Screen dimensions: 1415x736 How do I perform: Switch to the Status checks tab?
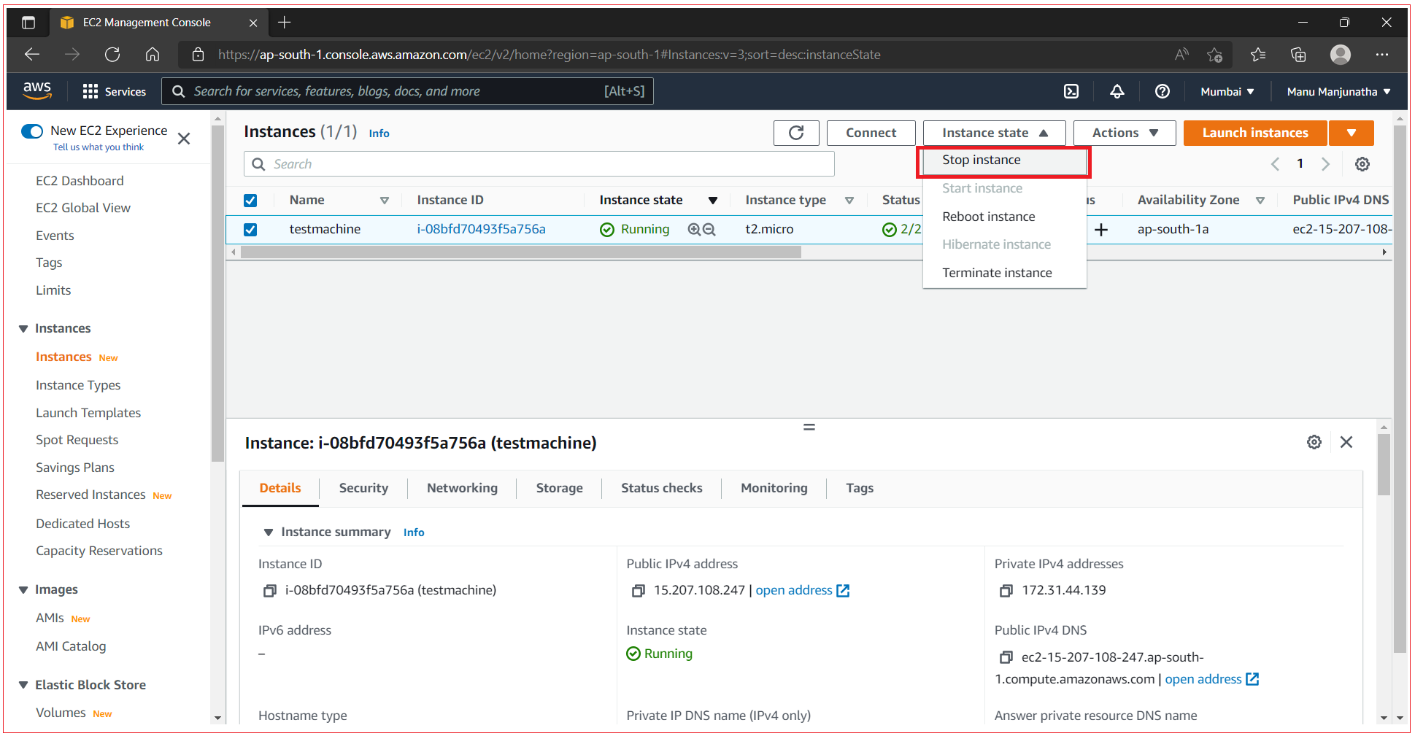(661, 488)
